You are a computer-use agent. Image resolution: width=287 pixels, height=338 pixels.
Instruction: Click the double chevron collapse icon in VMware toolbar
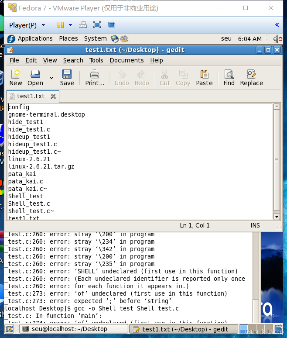(277, 25)
